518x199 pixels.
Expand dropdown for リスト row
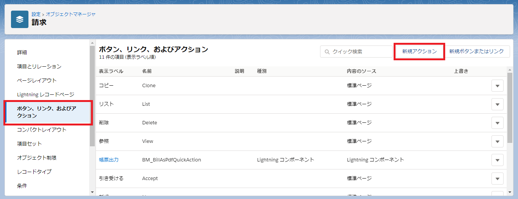point(497,104)
